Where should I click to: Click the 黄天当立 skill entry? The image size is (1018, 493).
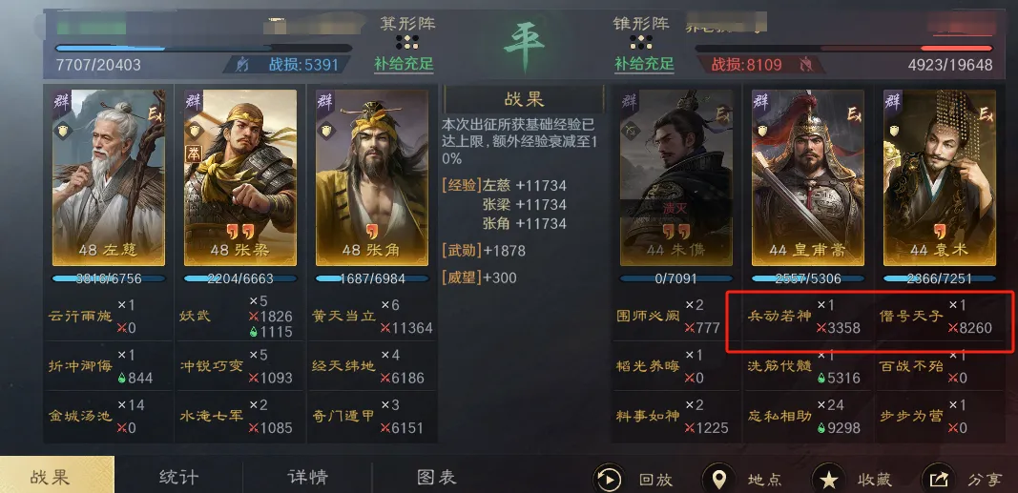pyautogui.click(x=344, y=317)
